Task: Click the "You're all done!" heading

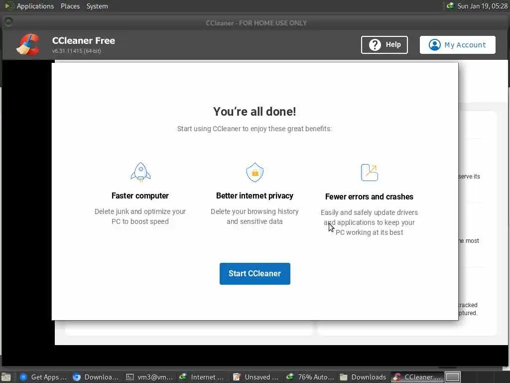Action: (x=255, y=111)
